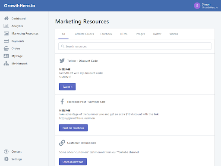Viewport: 221px width, 166px height.
Task: Switch to the HTML tab
Action: point(124,34)
